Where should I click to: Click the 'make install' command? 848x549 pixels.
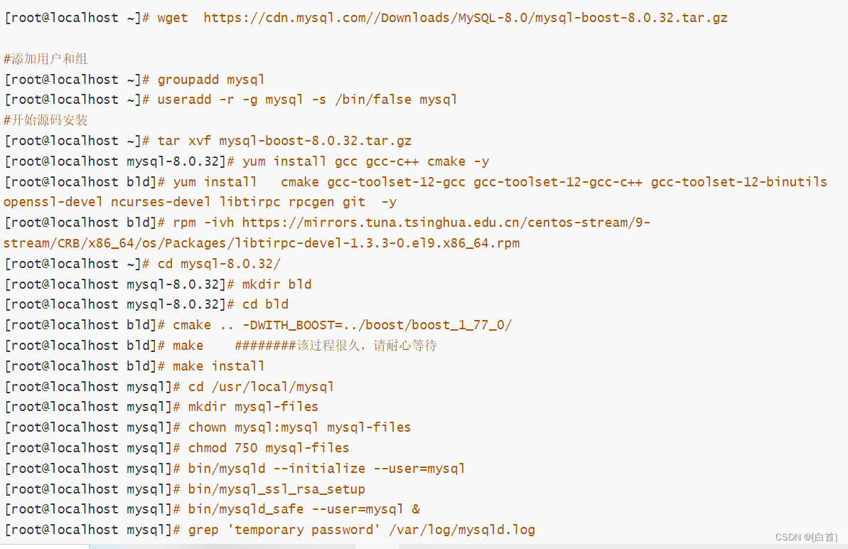click(x=218, y=366)
